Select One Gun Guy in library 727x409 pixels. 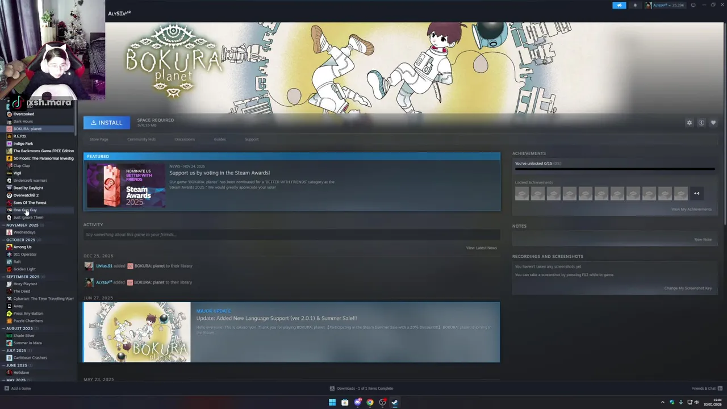click(25, 210)
